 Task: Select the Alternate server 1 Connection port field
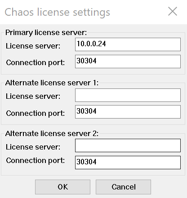pyautogui.click(x=128, y=112)
